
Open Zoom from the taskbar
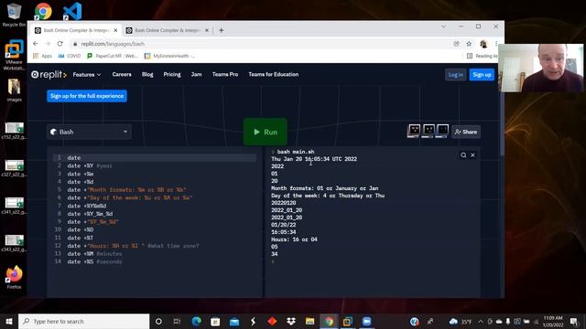(x=366, y=321)
